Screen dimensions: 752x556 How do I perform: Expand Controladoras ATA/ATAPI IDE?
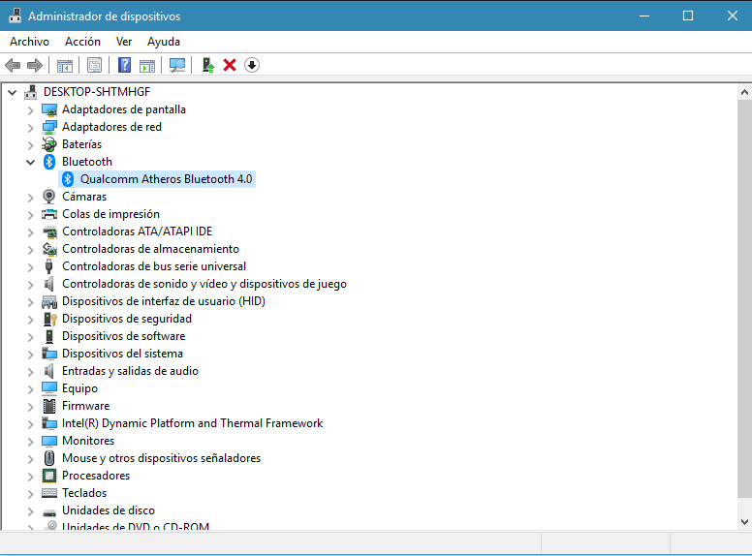(31, 232)
